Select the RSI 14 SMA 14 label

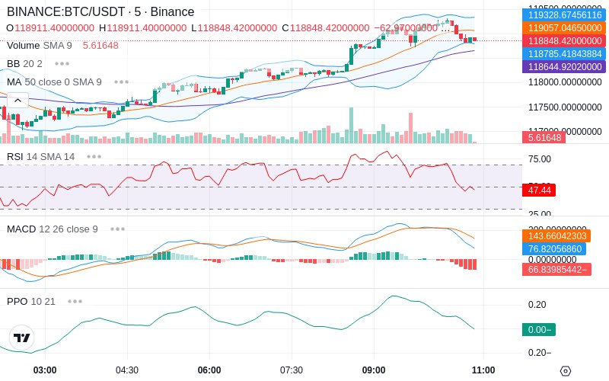(41, 157)
